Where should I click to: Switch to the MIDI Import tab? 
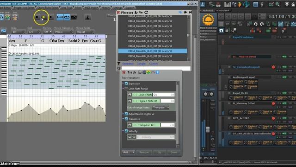[x=92, y=8]
